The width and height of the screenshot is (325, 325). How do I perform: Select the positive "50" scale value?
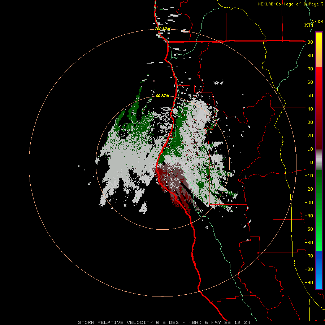pos(310,96)
